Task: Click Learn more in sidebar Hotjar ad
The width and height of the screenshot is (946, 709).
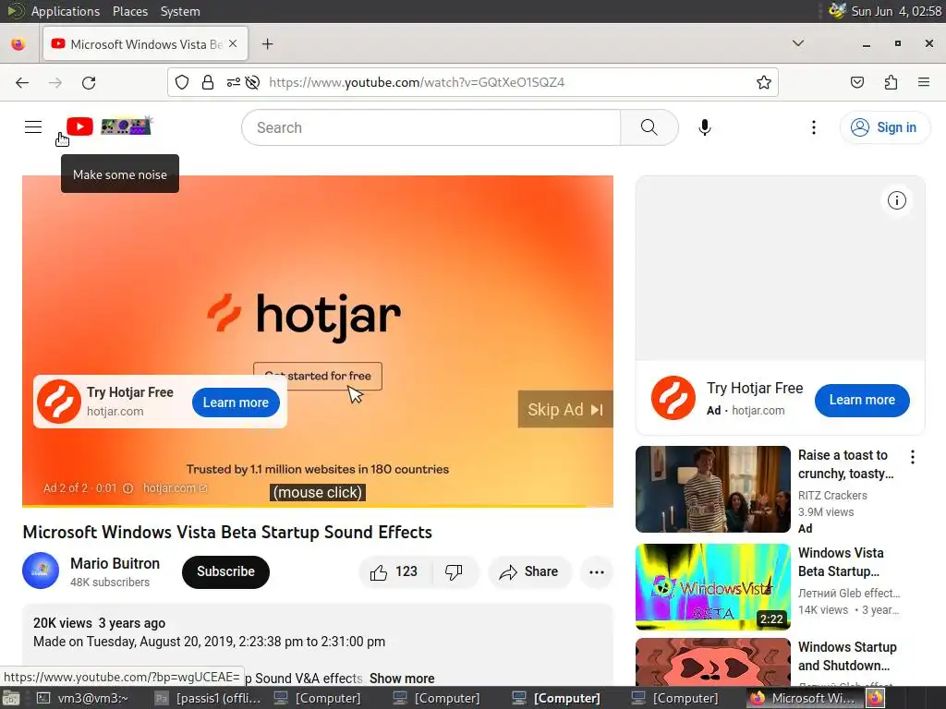Action: [x=862, y=400]
